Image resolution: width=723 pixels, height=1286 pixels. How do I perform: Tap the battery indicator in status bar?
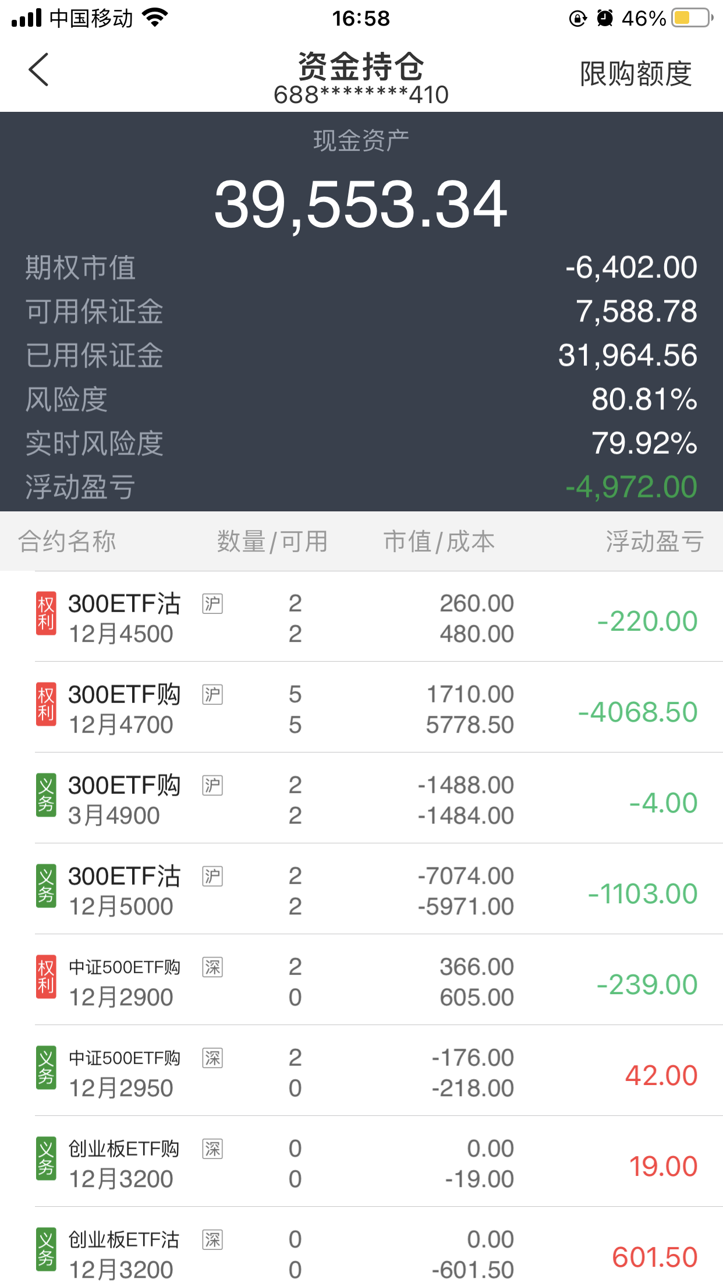(x=692, y=18)
